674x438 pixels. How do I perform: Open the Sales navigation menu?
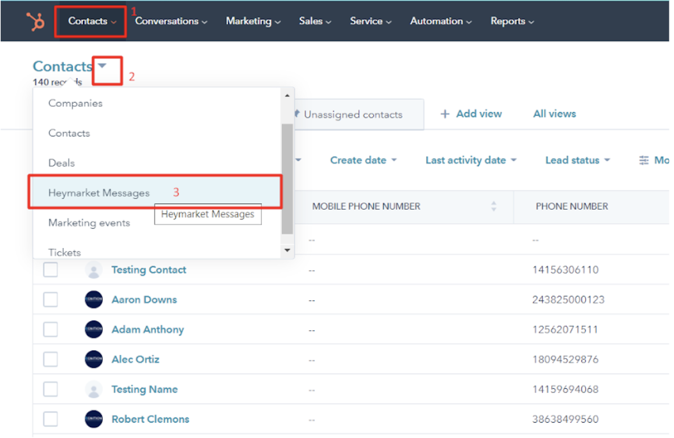(x=315, y=21)
